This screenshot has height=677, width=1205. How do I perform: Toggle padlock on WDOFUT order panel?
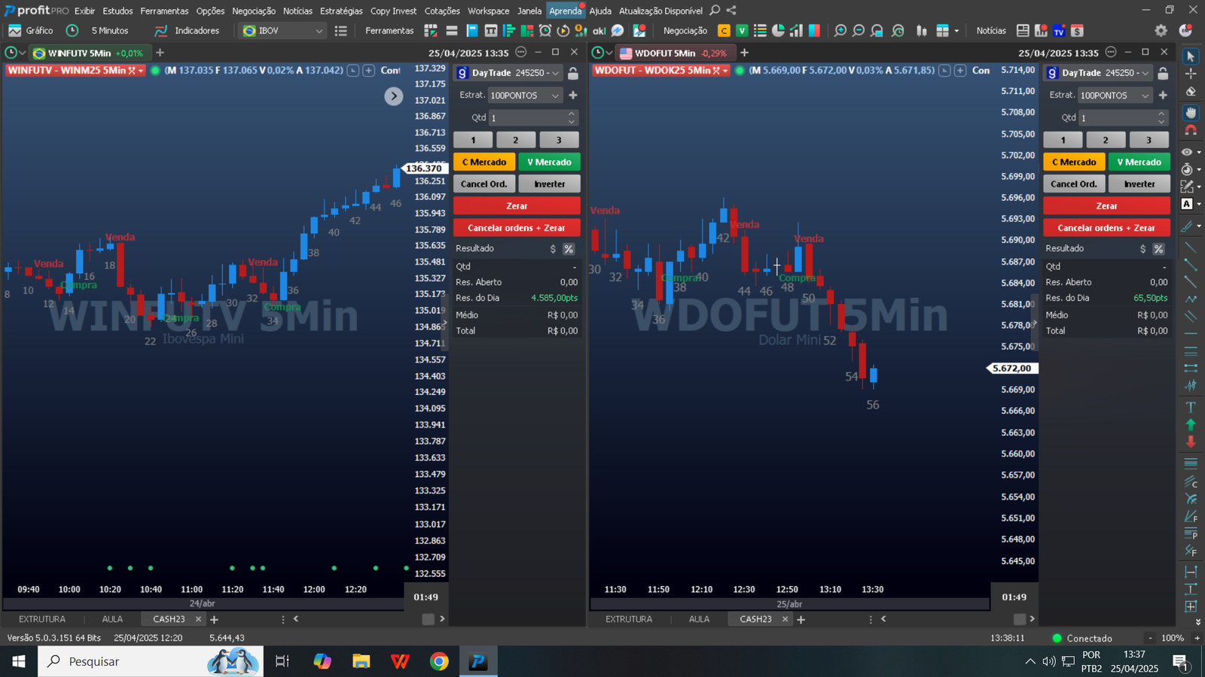(x=1163, y=73)
